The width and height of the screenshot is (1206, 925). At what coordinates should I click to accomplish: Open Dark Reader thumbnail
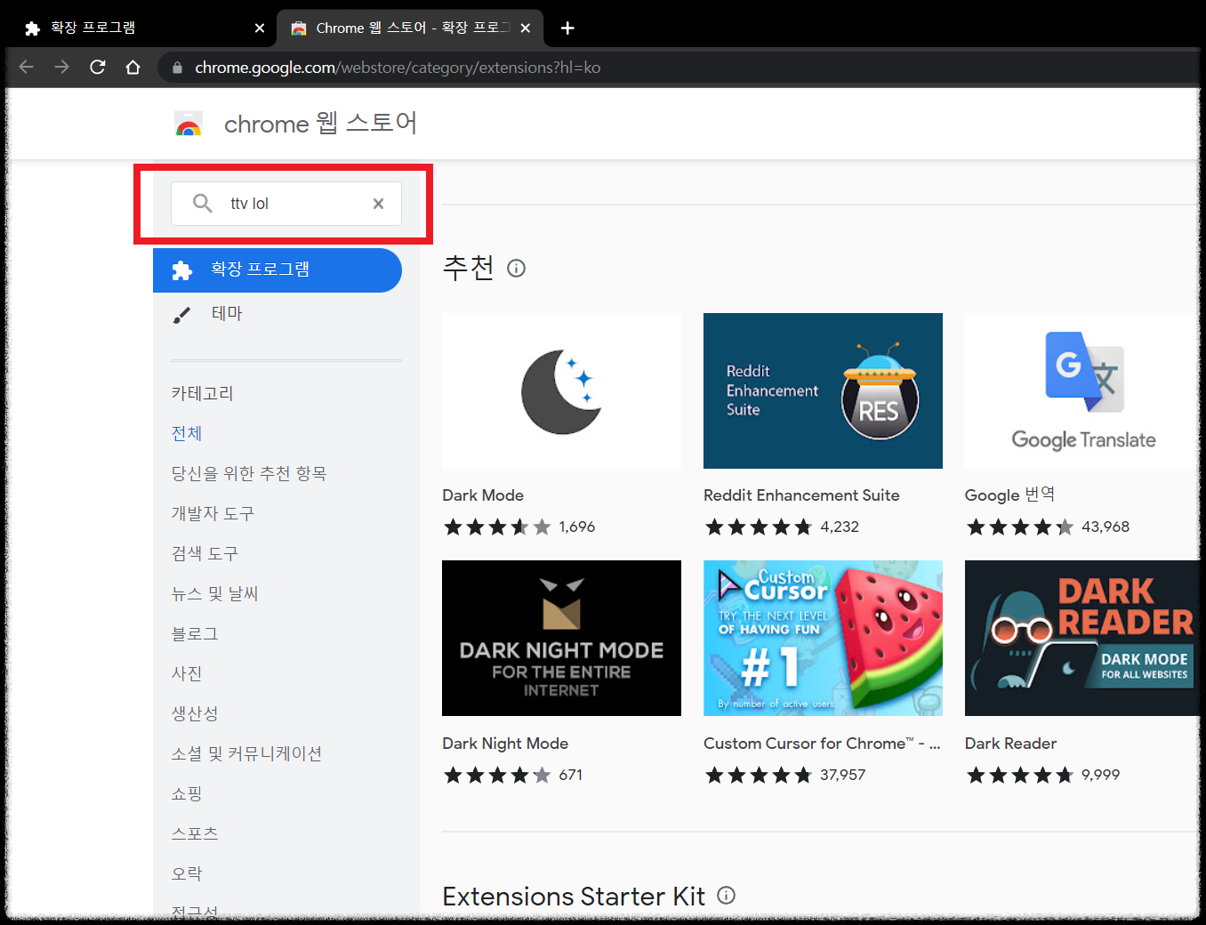point(1082,638)
